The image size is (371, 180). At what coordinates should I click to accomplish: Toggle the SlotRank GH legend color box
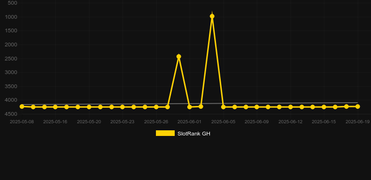click(x=165, y=133)
